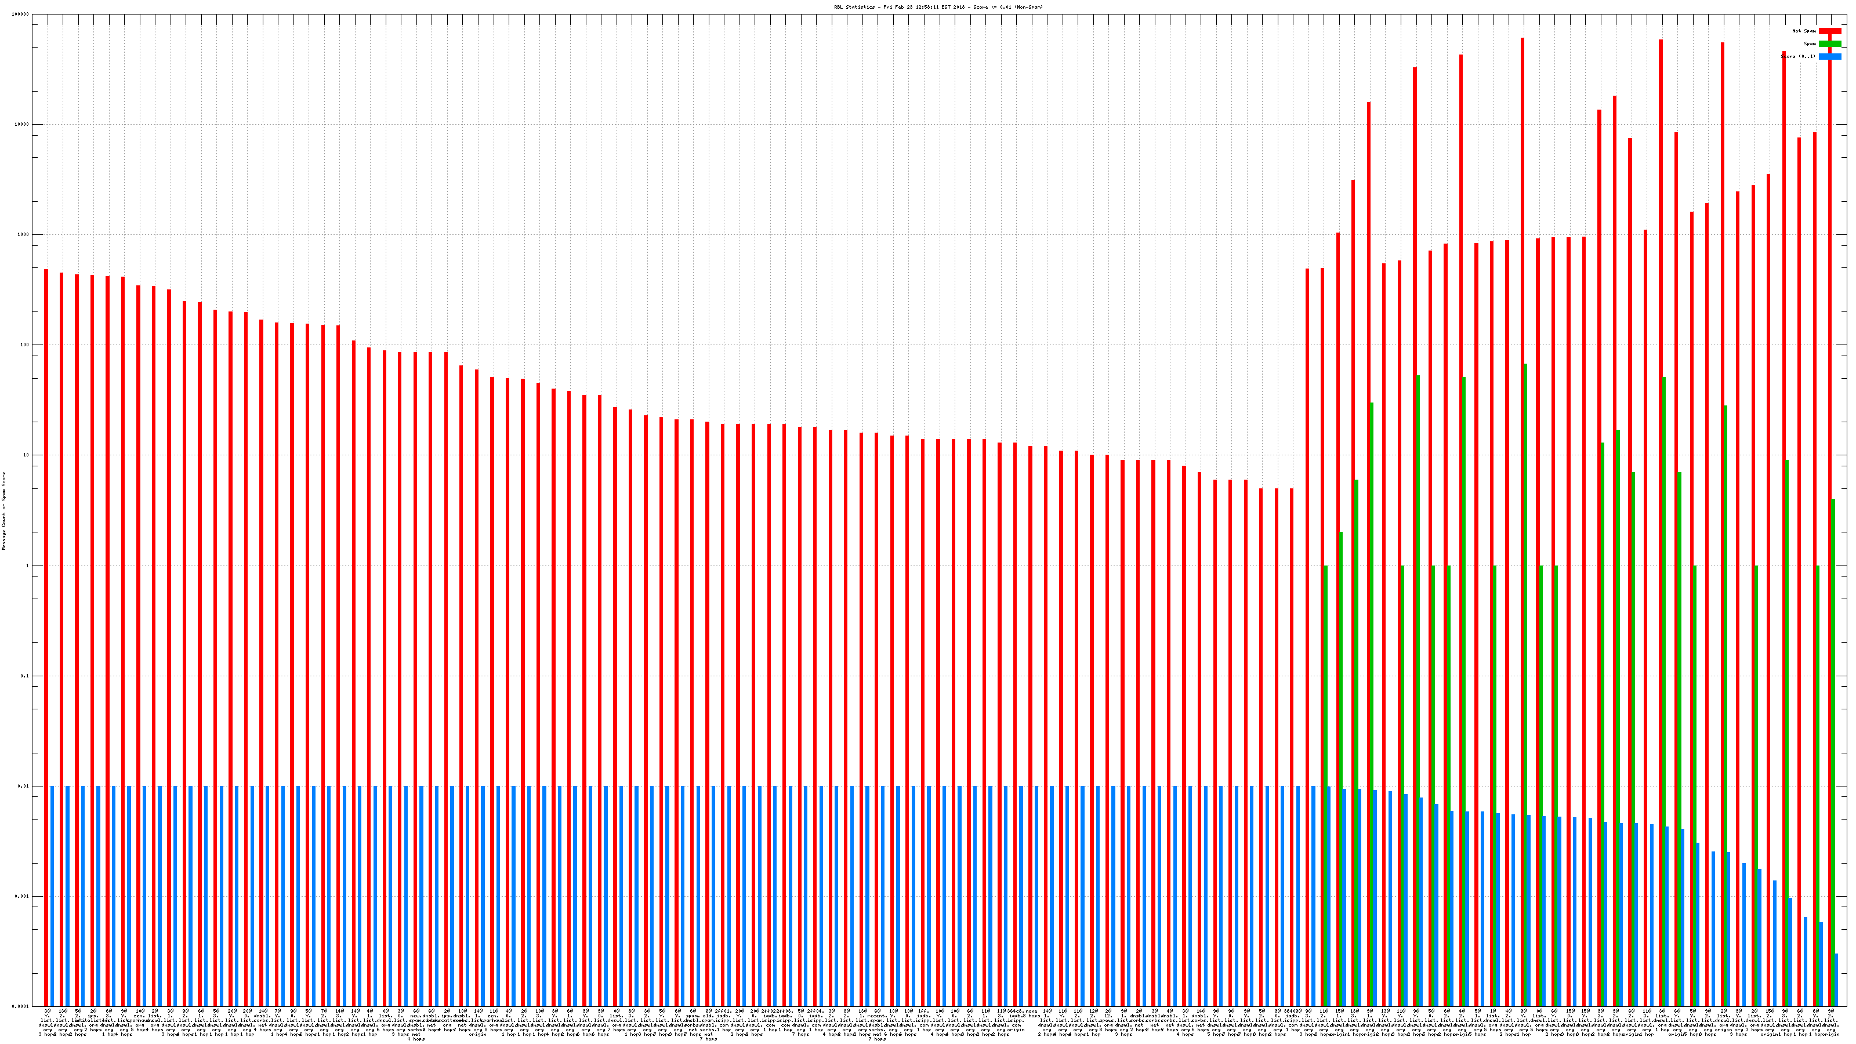The image size is (1856, 1044).
Task: Click the 0.1 y-axis tick label
Action: 24,676
